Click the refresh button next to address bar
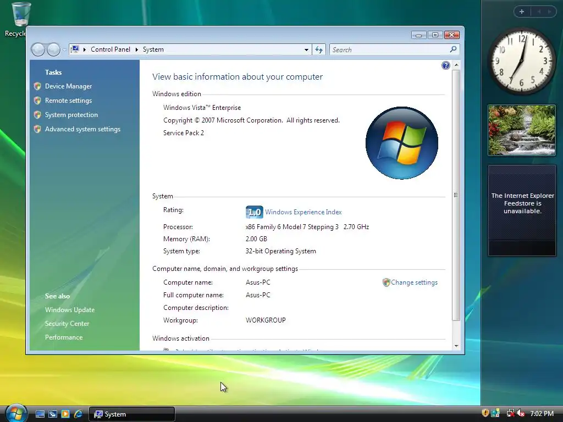Viewport: 563px width, 422px height. coord(319,49)
